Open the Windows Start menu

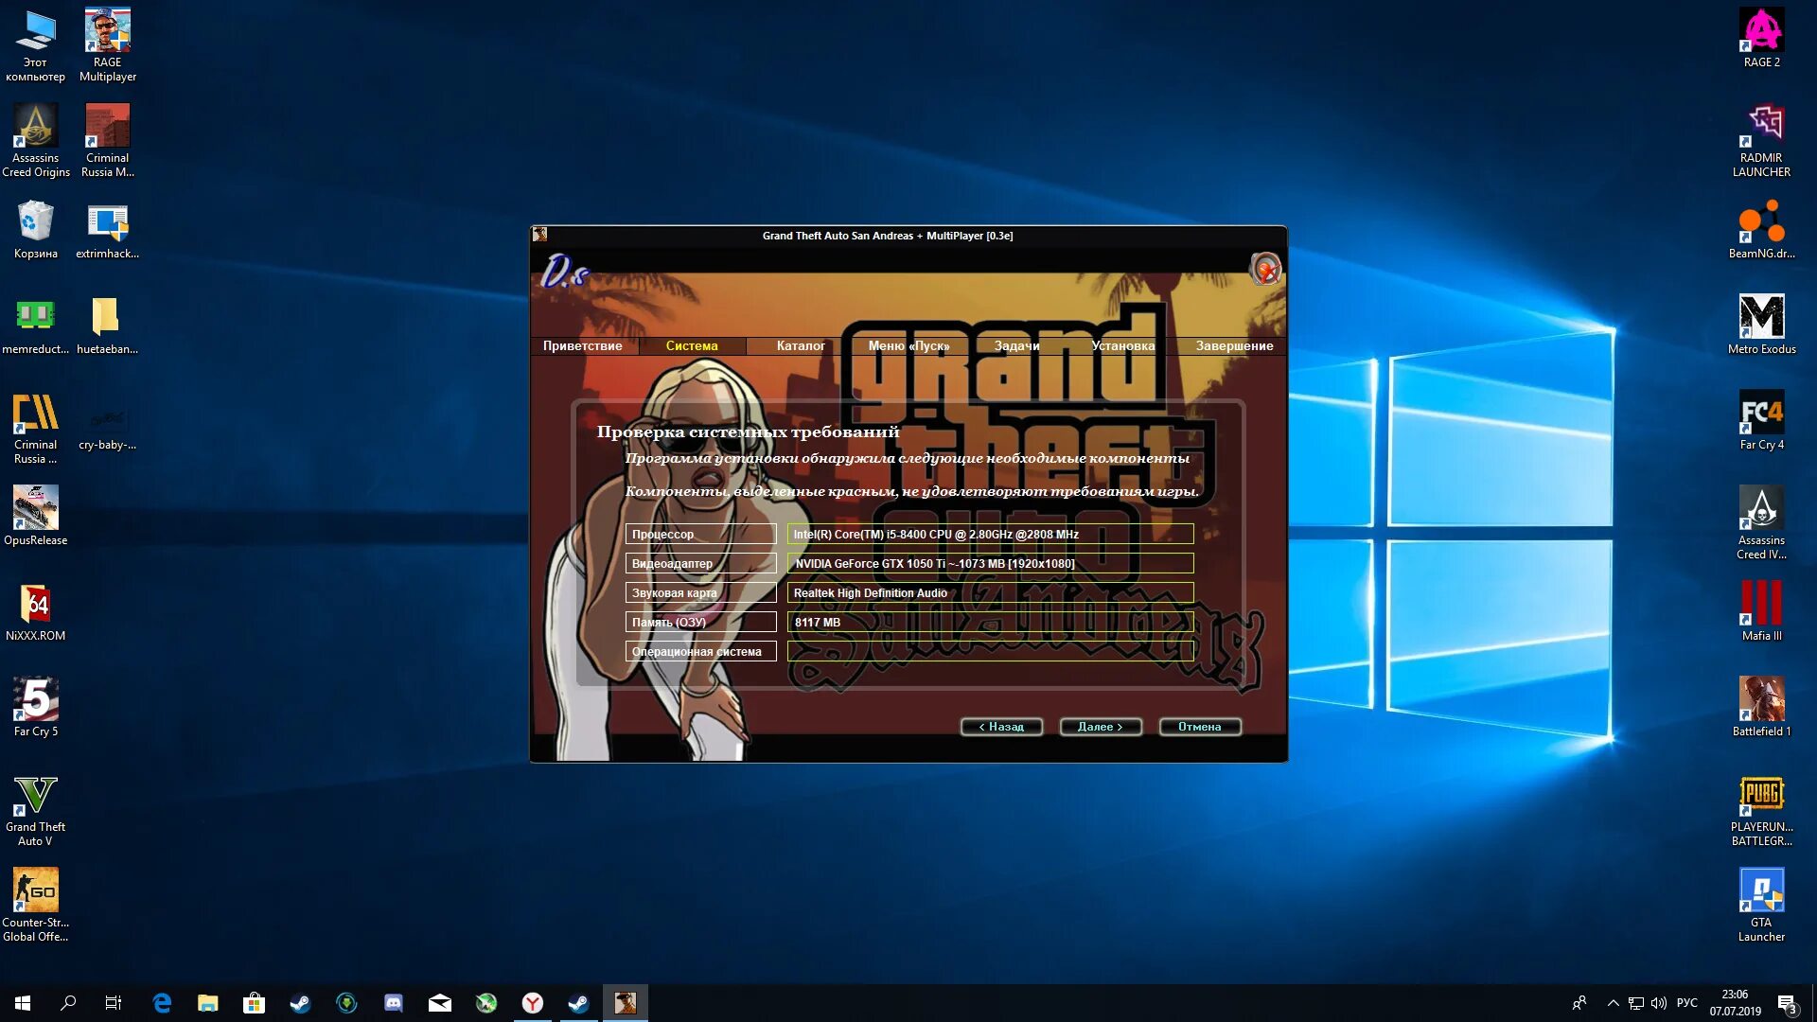[x=23, y=1003]
